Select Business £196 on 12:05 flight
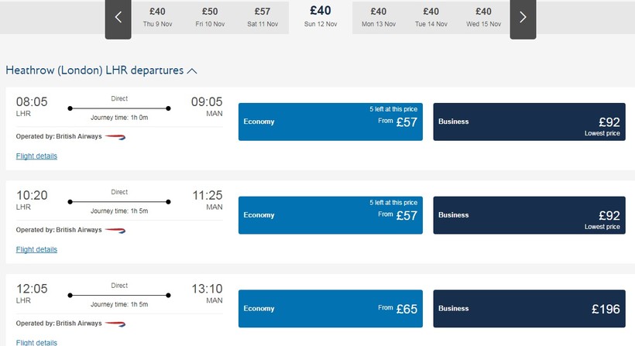This screenshot has width=635, height=346. click(529, 308)
